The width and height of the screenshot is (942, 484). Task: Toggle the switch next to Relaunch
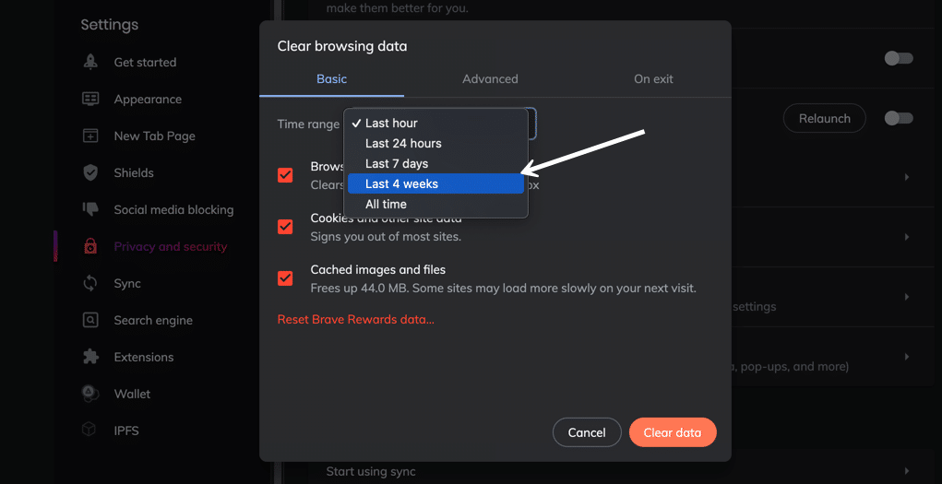[x=898, y=118]
